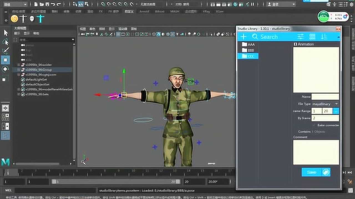Open the Outliner search filter dropdown
The width and height of the screenshot is (355, 199).
[73, 40]
